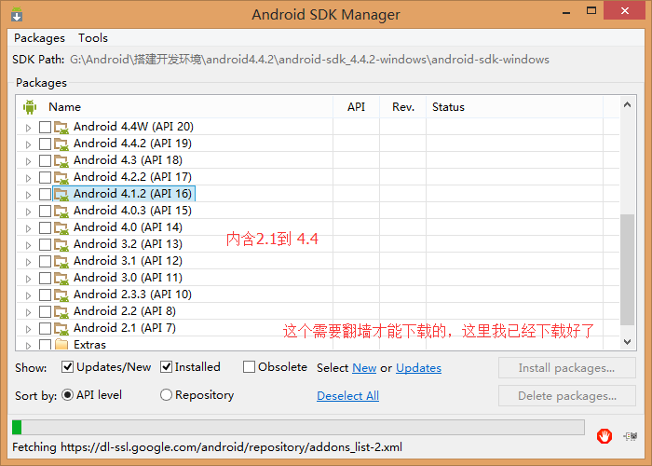Click the Name column header

click(x=175, y=107)
